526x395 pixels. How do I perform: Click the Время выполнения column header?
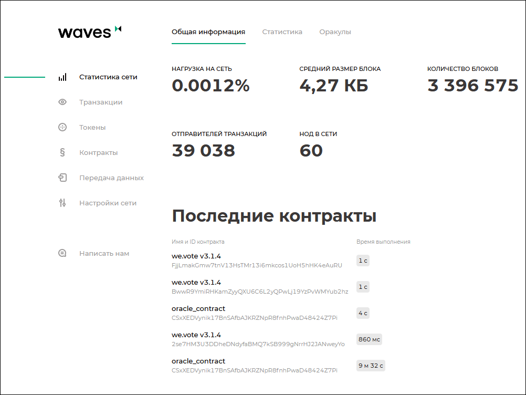pos(383,242)
